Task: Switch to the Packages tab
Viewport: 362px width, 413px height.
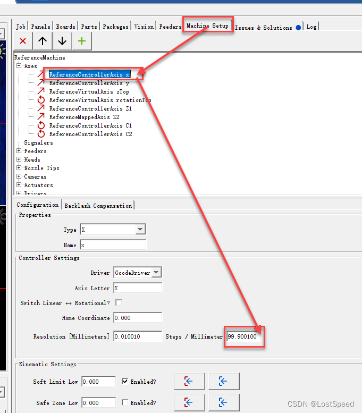Action: point(115,27)
